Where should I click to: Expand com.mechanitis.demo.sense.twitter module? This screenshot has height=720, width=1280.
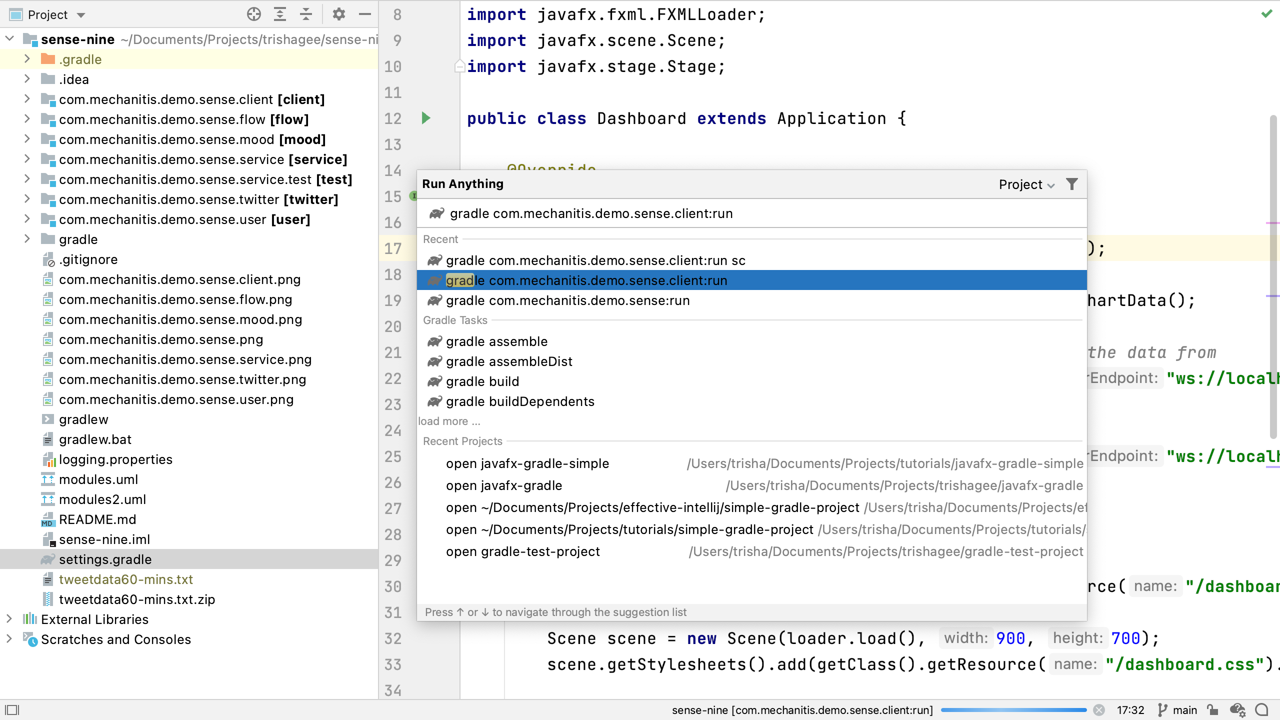[27, 198]
